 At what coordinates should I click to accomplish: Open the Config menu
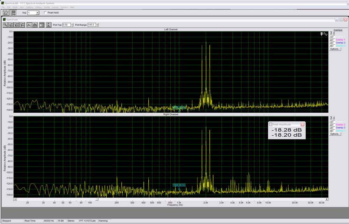47,7
